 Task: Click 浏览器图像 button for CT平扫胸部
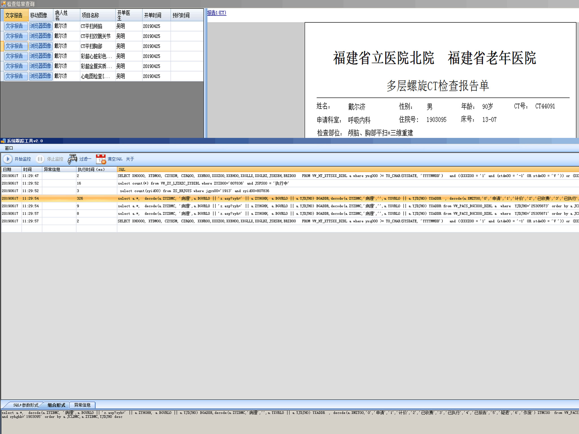(x=41, y=46)
